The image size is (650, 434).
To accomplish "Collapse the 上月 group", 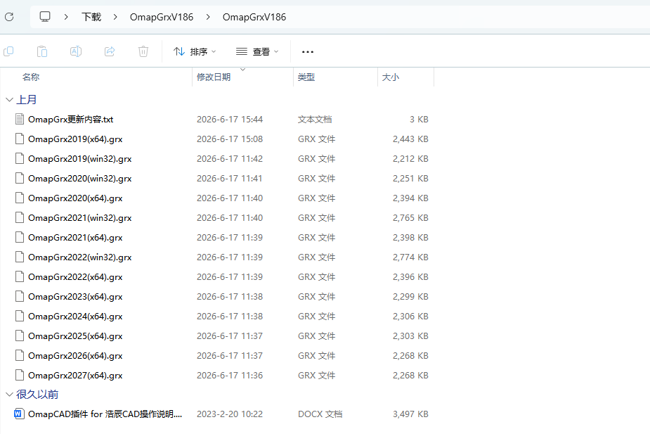I will pyautogui.click(x=9, y=100).
